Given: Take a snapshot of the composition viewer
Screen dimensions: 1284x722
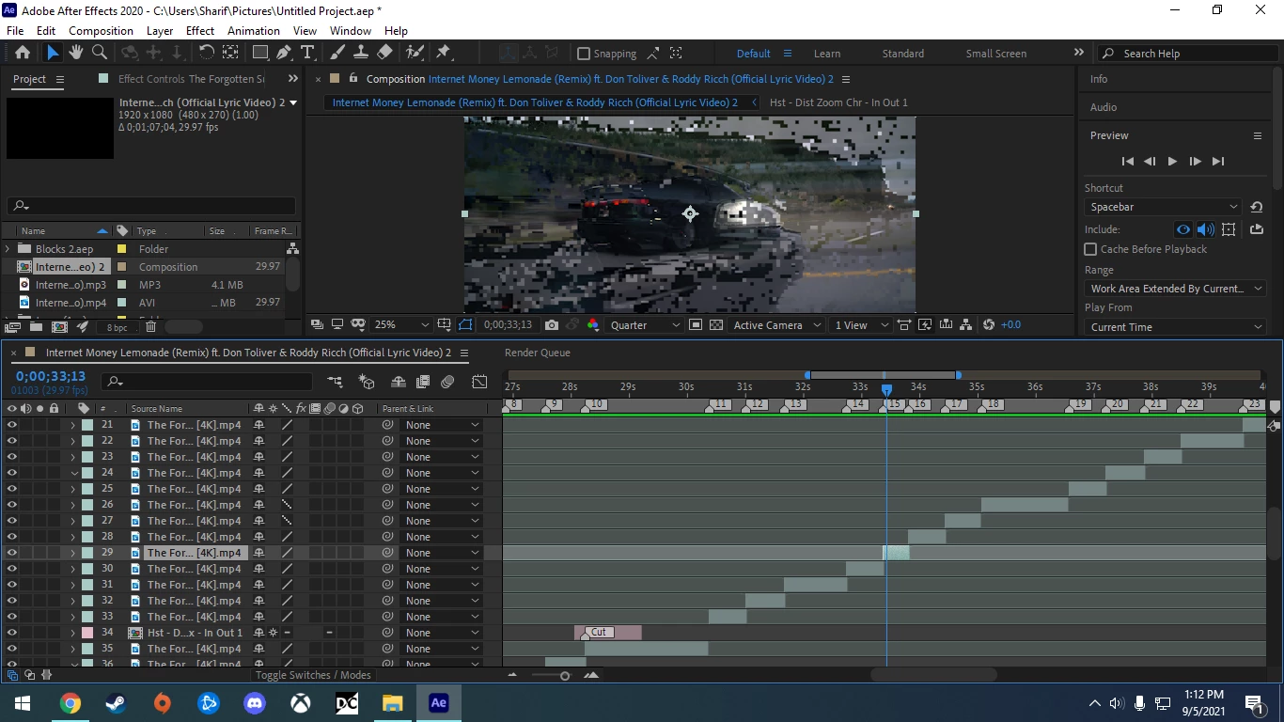Looking at the screenshot, I should [x=552, y=325].
